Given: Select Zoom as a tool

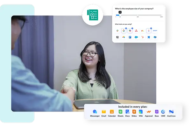Looking at the screenshot, I should (155, 31).
